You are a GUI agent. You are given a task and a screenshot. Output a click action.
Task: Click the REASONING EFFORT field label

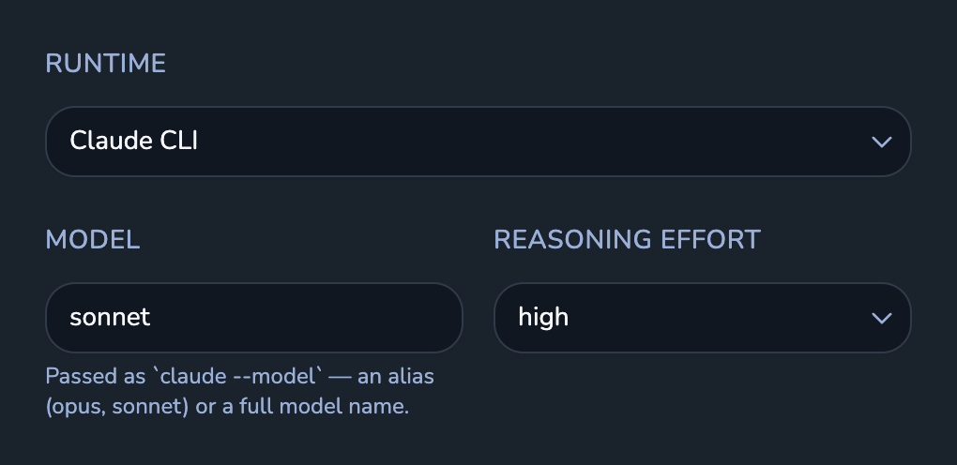[x=627, y=240]
